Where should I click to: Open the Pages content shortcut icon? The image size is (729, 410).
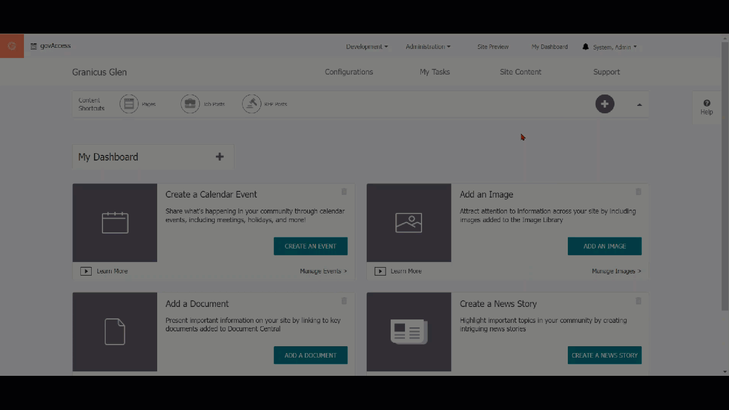[129, 104]
